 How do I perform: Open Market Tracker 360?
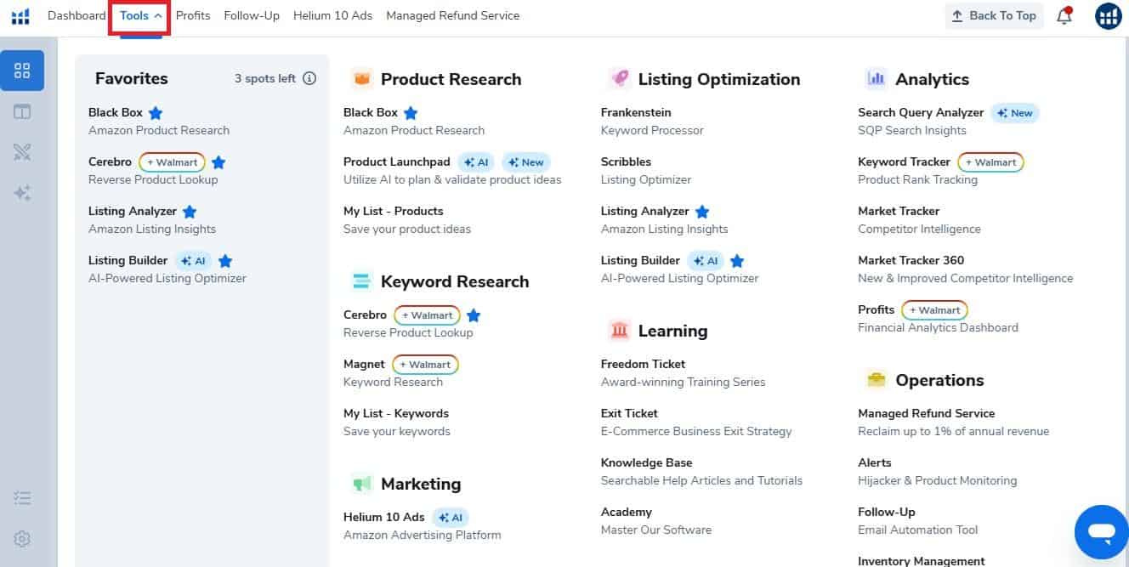pyautogui.click(x=911, y=260)
